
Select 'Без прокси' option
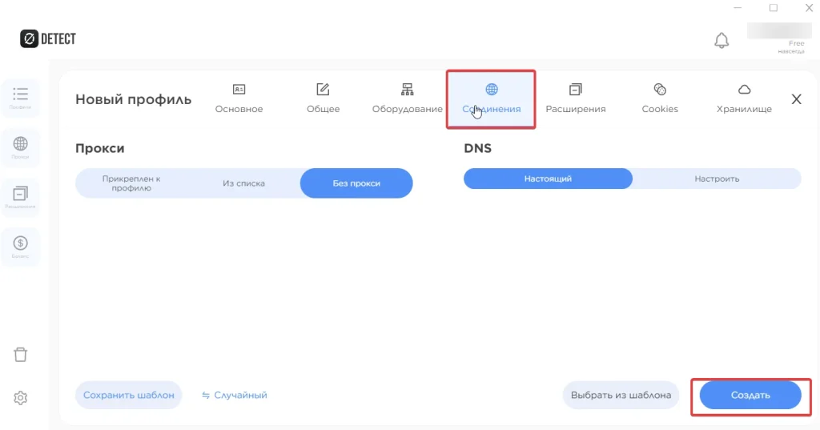click(356, 183)
